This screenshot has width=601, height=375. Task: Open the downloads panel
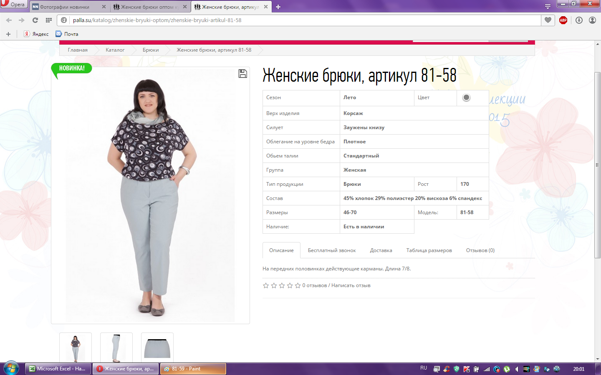coord(579,20)
